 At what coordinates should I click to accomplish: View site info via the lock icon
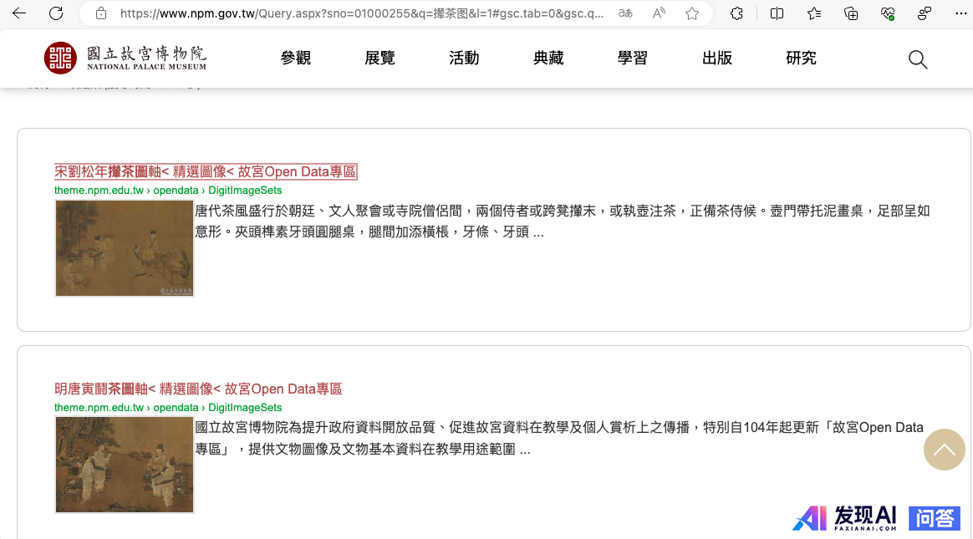point(101,13)
